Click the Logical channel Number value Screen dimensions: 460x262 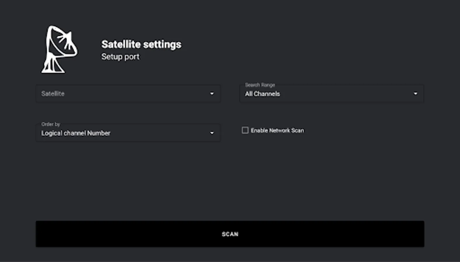[x=76, y=133]
